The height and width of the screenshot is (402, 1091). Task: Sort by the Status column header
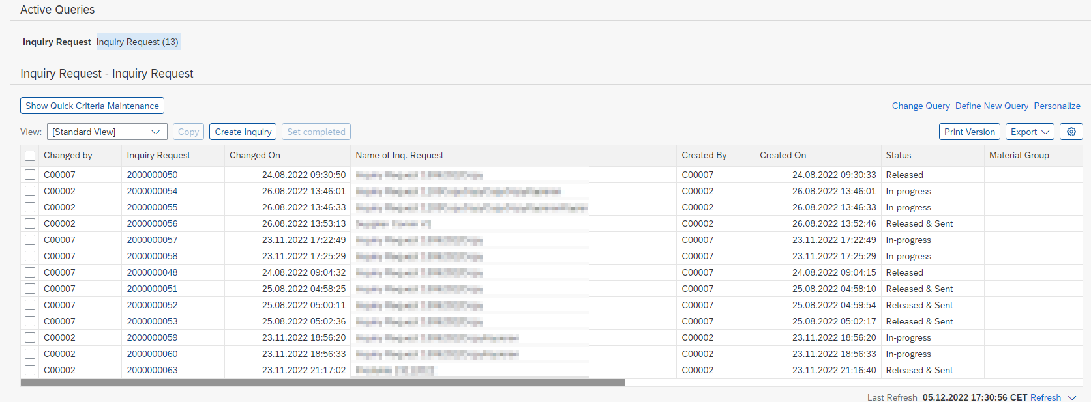pyautogui.click(x=898, y=155)
